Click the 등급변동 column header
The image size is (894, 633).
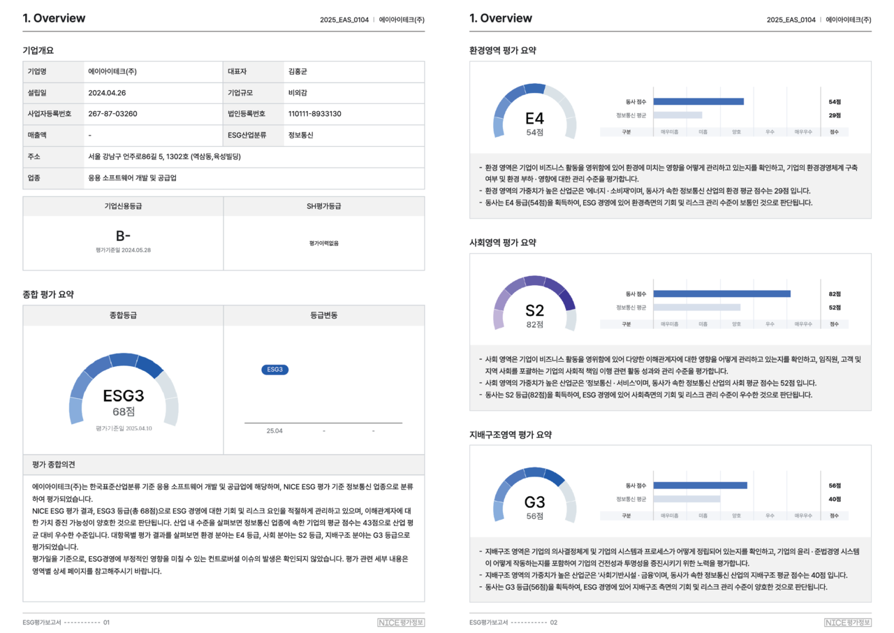coord(324,316)
